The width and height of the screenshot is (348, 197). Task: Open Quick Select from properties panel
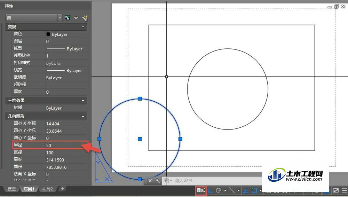(x=85, y=18)
